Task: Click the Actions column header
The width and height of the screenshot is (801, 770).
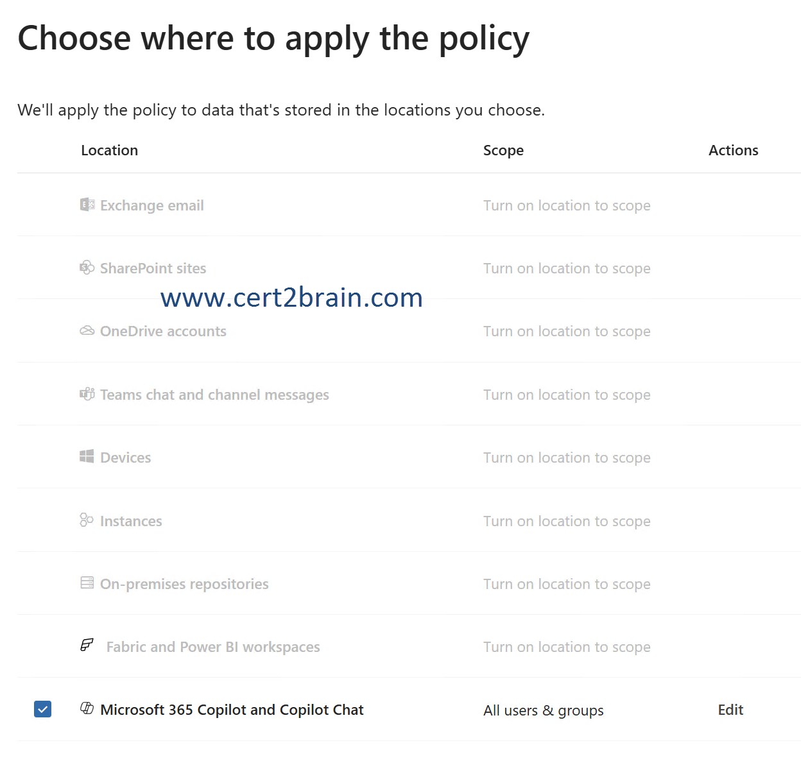Action: 733,150
